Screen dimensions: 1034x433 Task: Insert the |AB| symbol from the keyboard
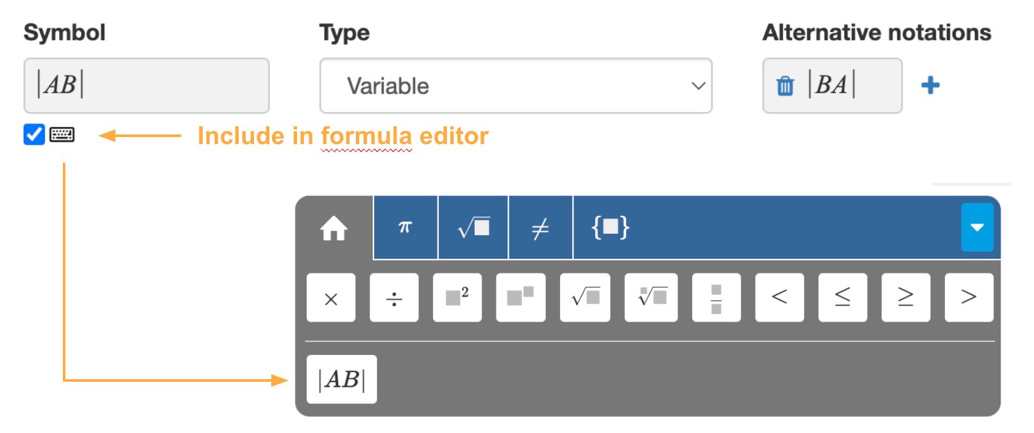(341, 379)
